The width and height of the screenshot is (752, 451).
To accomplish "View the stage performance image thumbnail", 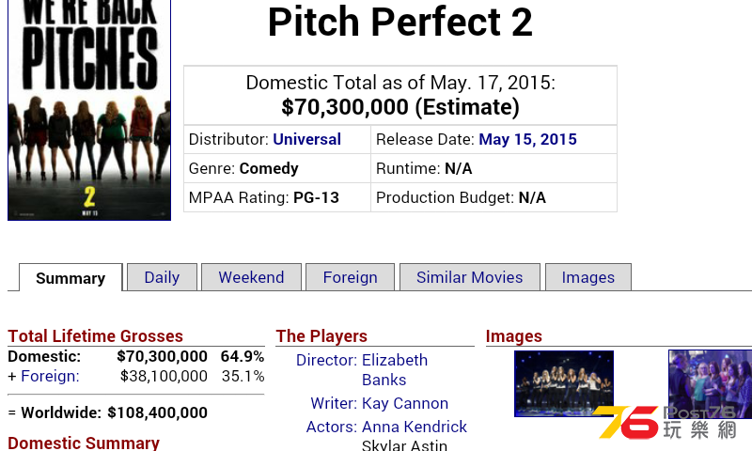I will coord(564,383).
